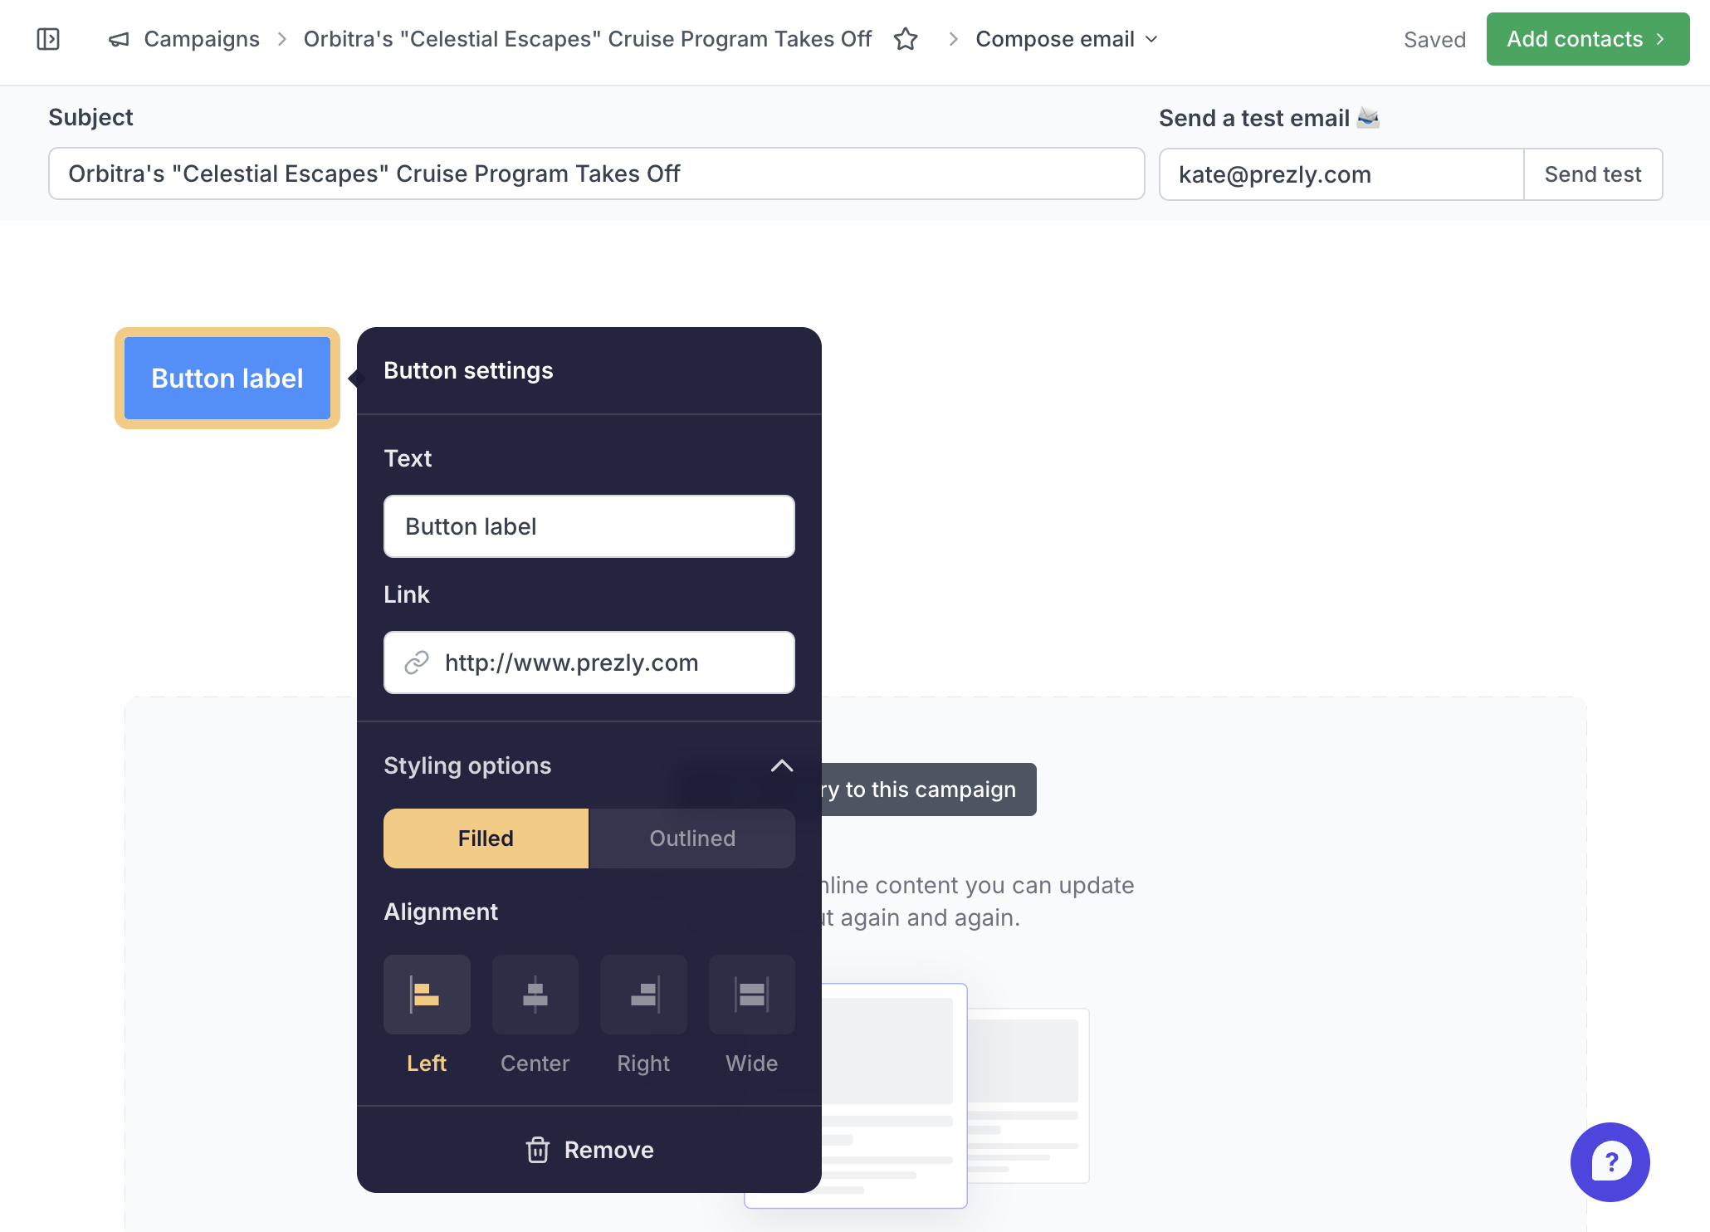Select Wide alignment icon
The width and height of the screenshot is (1710, 1232).
(752, 995)
